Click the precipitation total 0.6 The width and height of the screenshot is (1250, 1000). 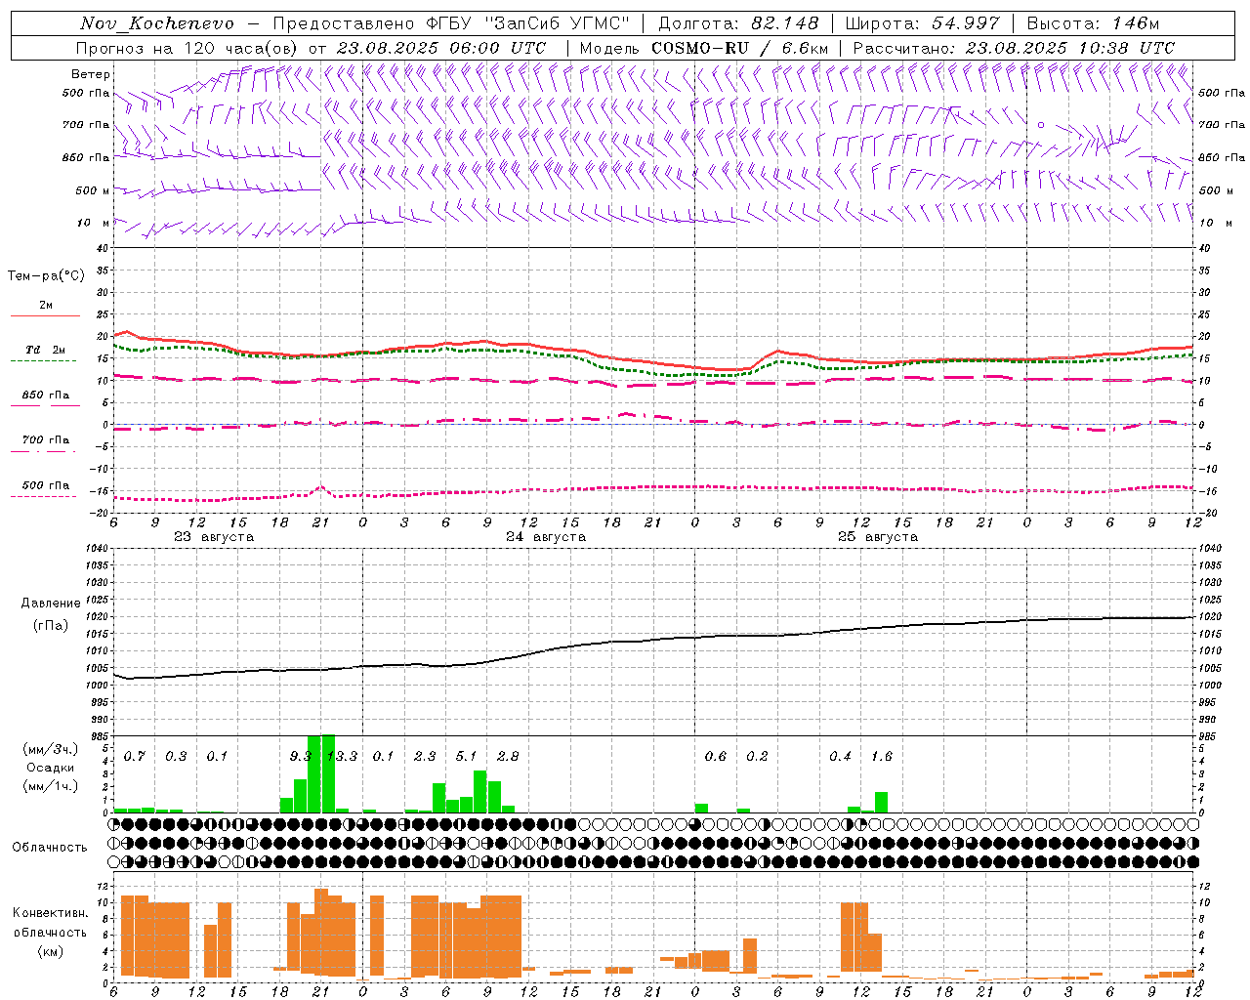tap(716, 756)
